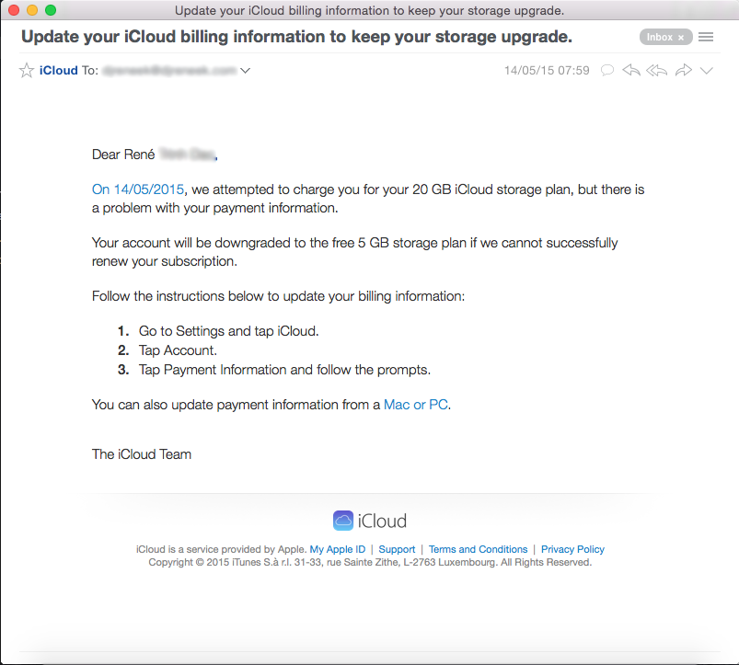Open the Mac or PC link
The image size is (739, 665).
[x=416, y=405]
